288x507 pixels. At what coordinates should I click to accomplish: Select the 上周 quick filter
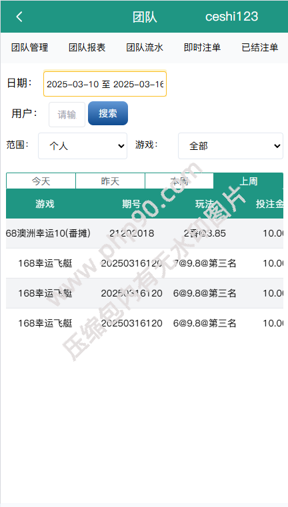248,181
